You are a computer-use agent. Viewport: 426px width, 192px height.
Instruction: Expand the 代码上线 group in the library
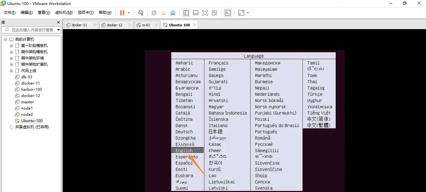[11, 71]
